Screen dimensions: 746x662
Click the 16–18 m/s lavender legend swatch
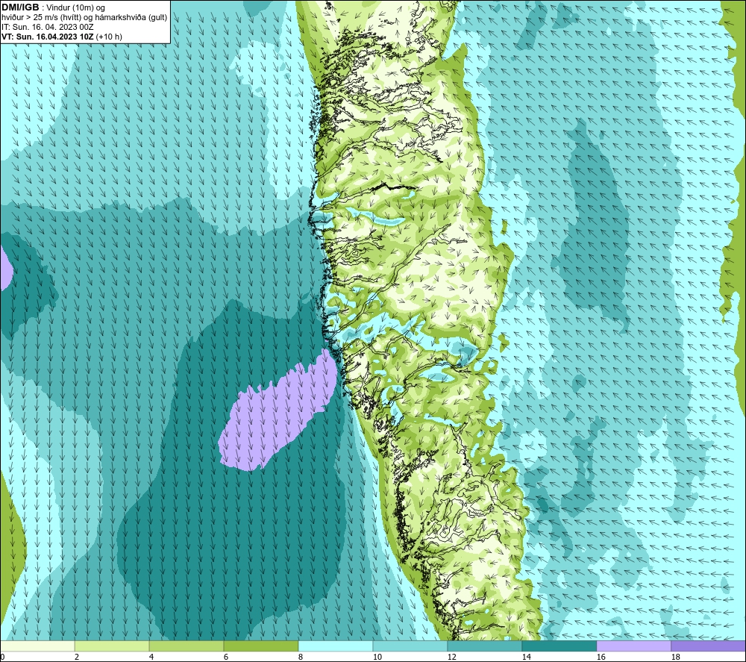coord(633,646)
